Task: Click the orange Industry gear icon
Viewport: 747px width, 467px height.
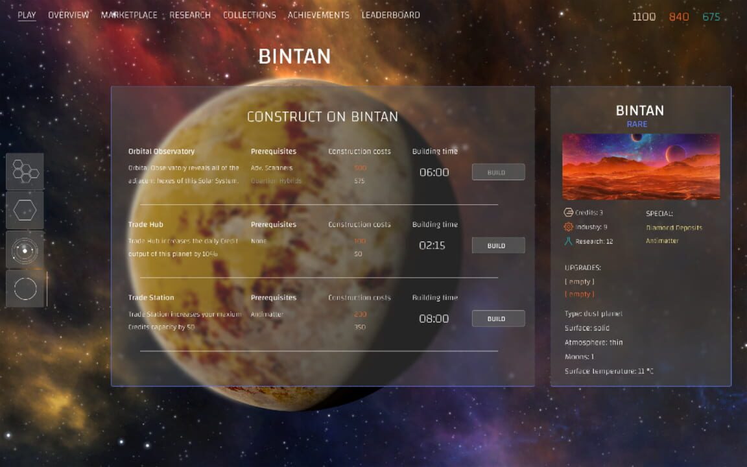Action: point(569,226)
